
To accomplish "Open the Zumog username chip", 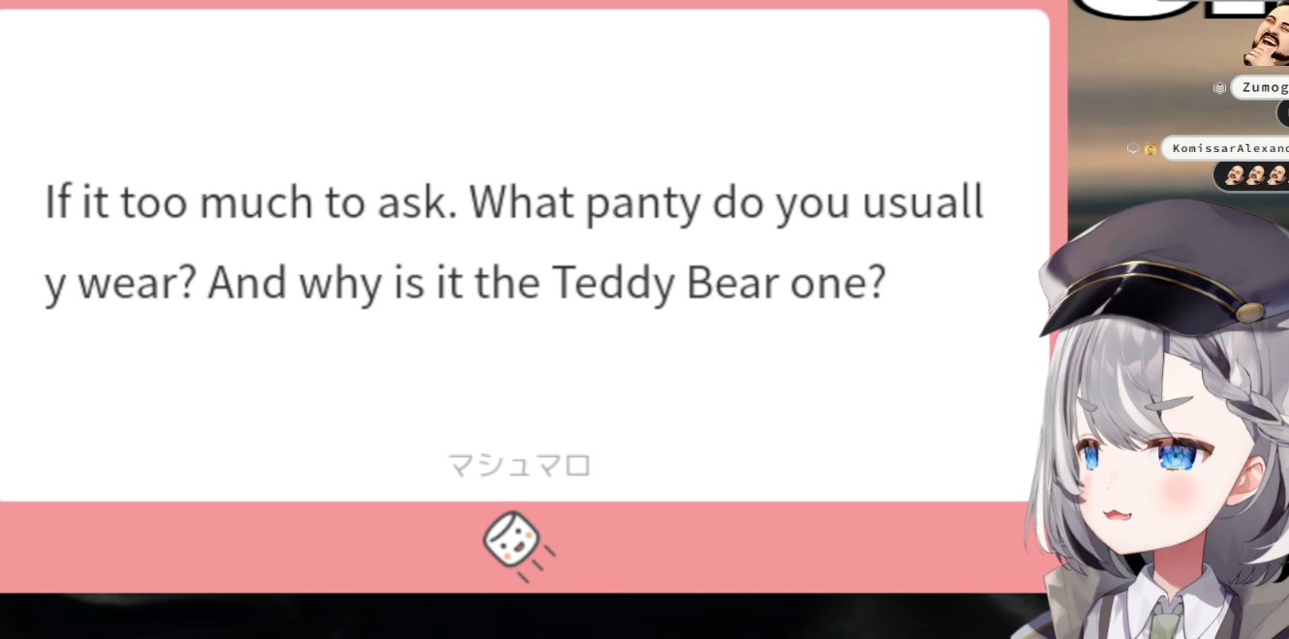I will [1260, 88].
